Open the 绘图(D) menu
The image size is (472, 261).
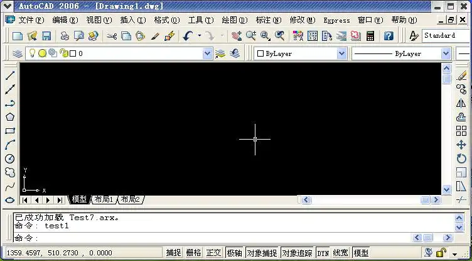tap(234, 20)
